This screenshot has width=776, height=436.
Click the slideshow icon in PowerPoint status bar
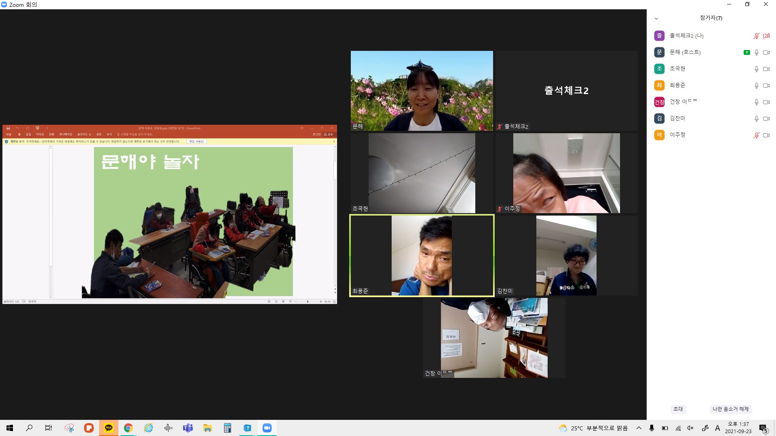[290, 302]
